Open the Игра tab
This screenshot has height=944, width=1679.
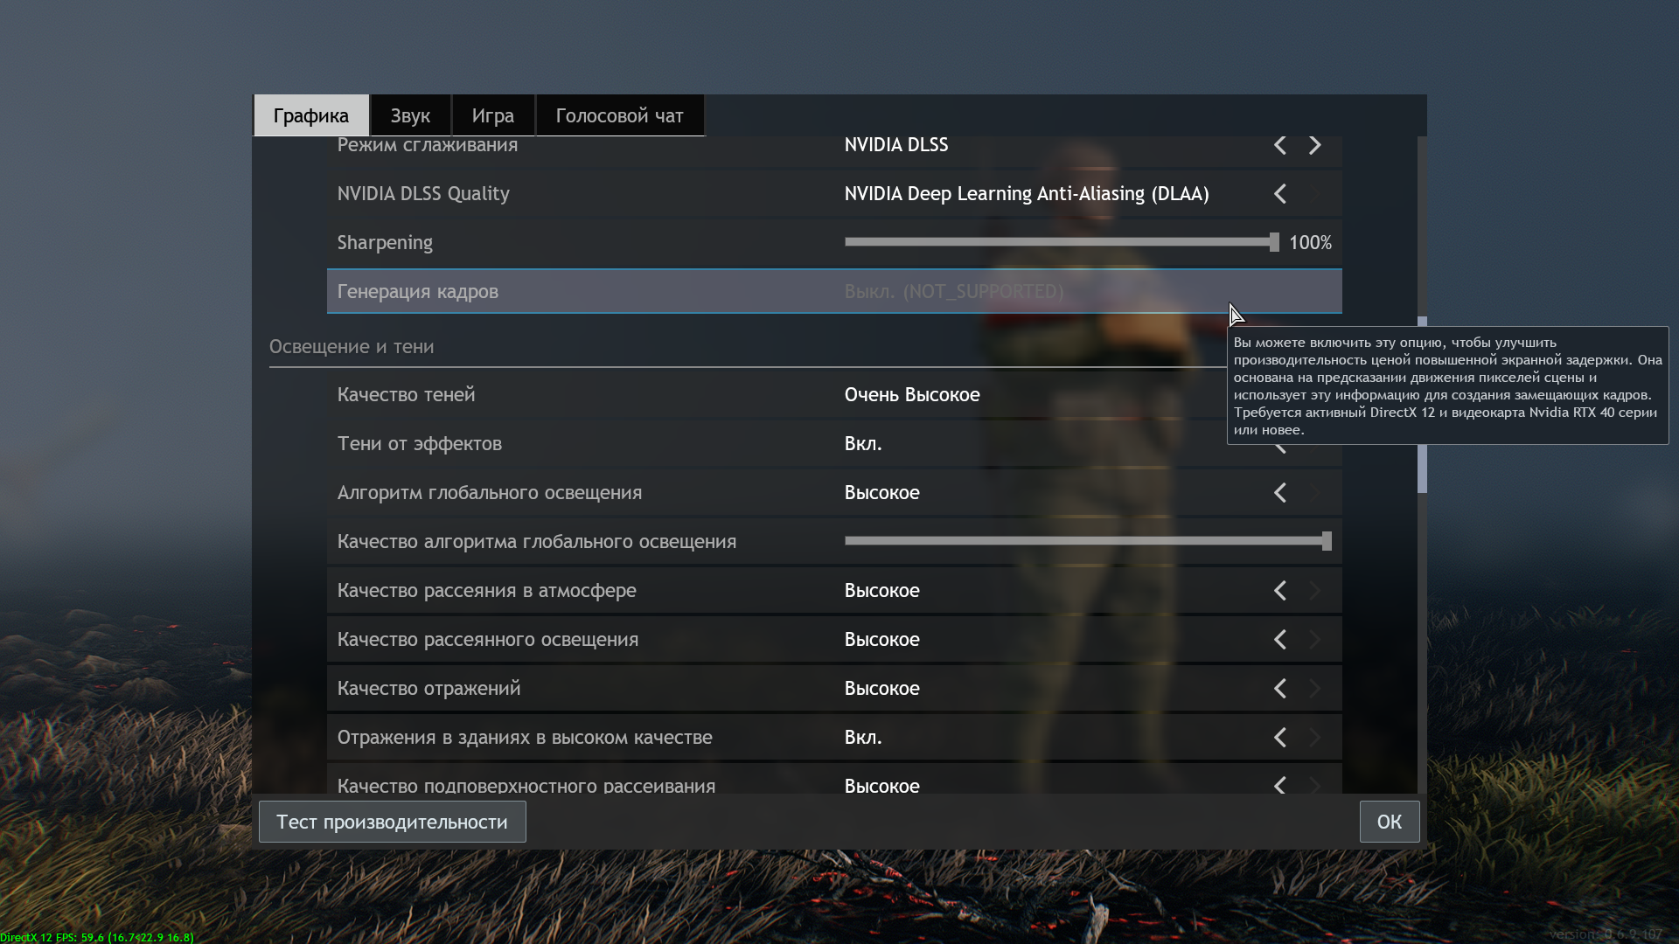[x=493, y=115]
